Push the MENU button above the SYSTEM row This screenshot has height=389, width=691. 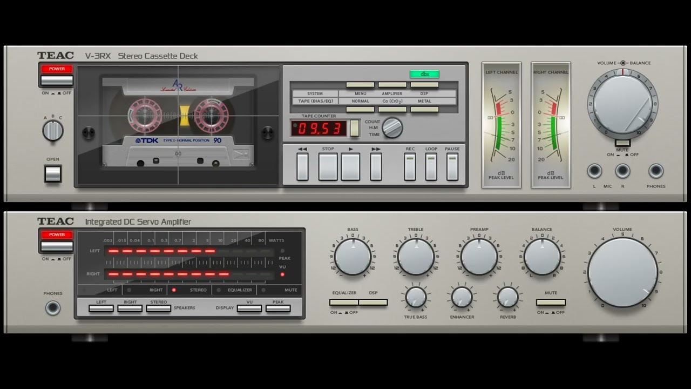coord(360,85)
